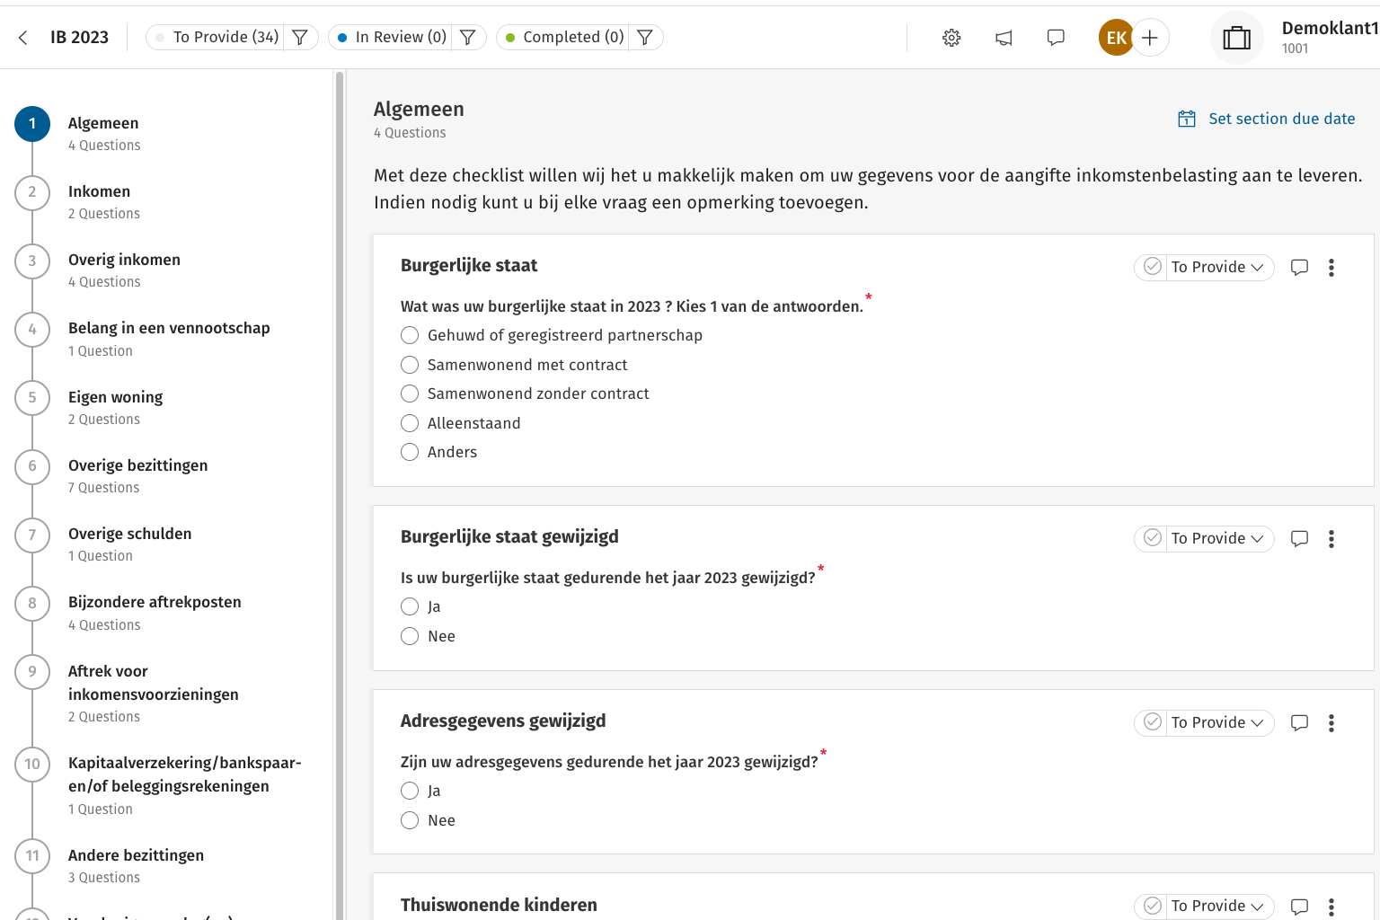Open the Eigen woning section
Viewport: 1380px width, 920px height.
[x=115, y=398]
